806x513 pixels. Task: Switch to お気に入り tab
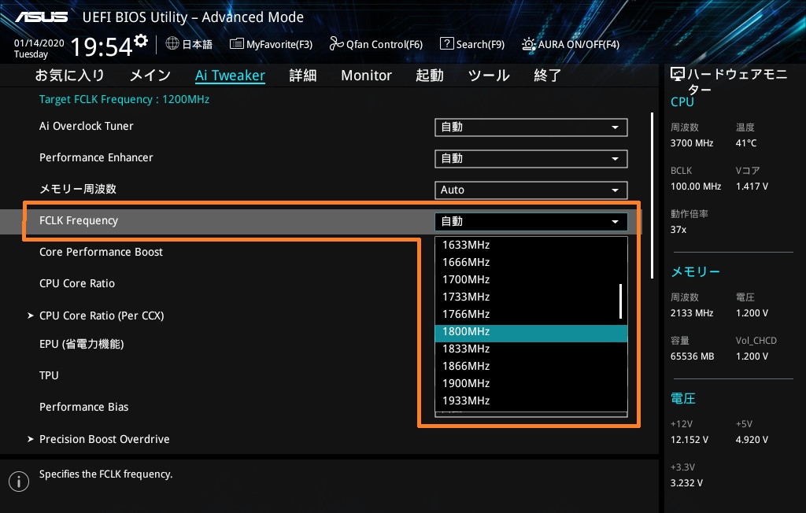click(x=69, y=76)
